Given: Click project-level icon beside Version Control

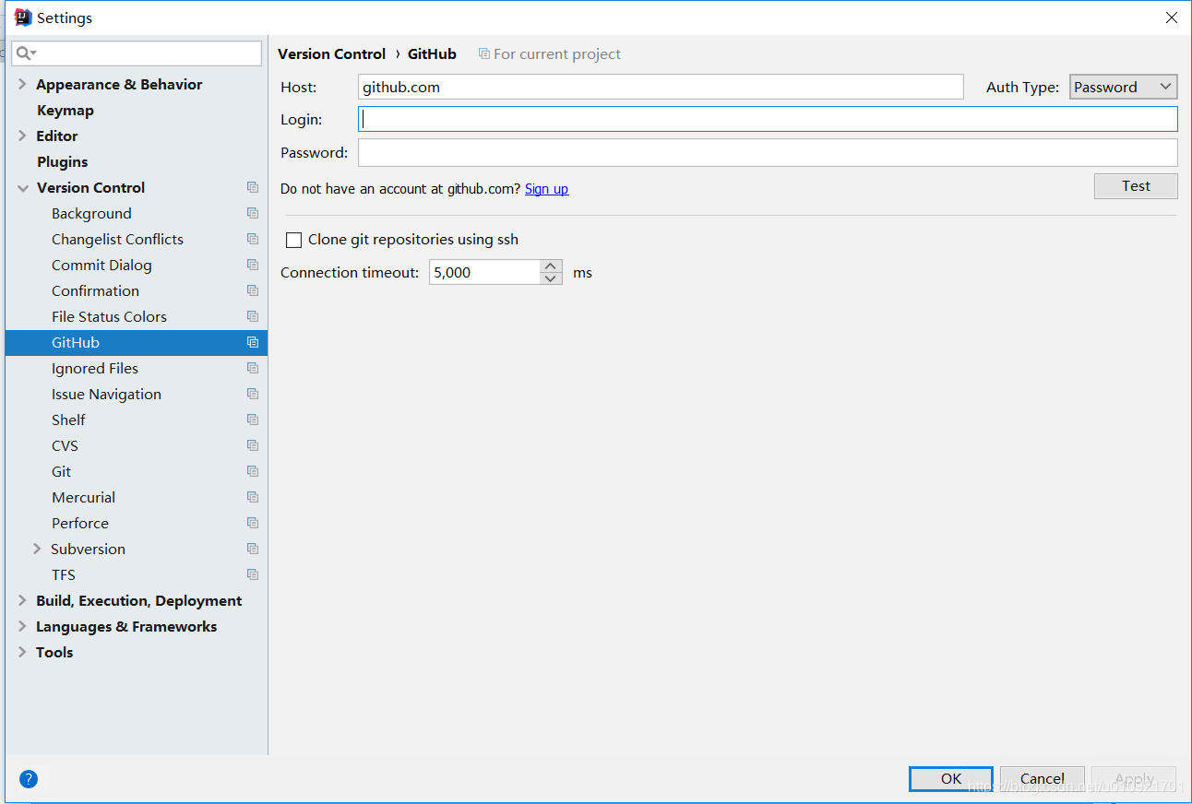Looking at the screenshot, I should (253, 187).
